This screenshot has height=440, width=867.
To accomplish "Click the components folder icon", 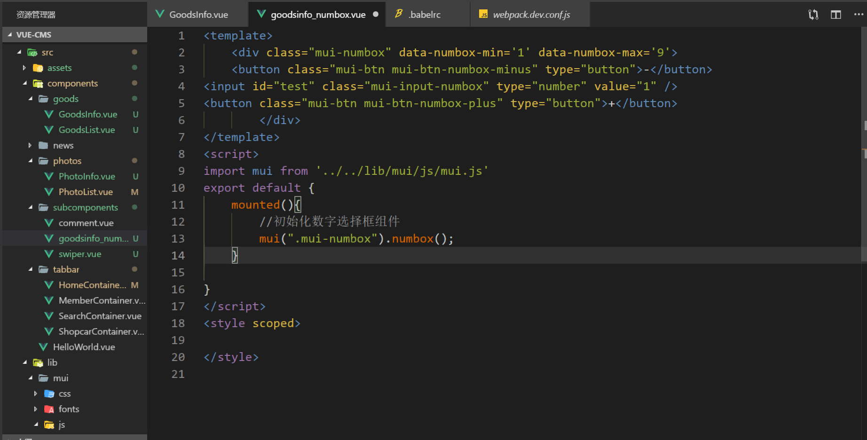I will [x=38, y=83].
